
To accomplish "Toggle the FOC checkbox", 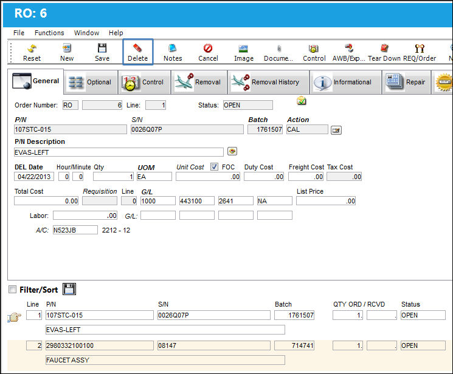I will pos(214,166).
